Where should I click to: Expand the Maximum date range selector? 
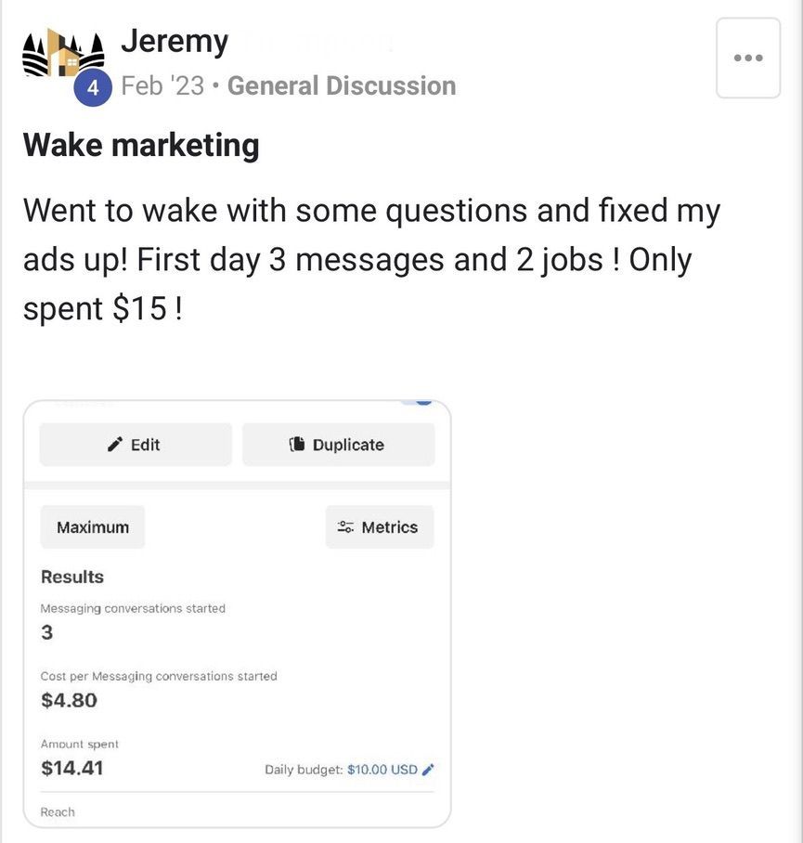pos(93,527)
